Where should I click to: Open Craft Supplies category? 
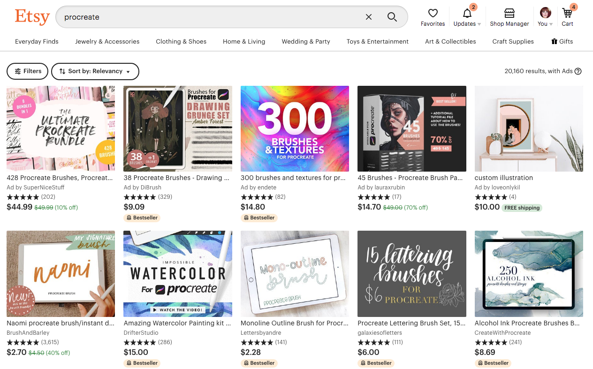point(513,41)
